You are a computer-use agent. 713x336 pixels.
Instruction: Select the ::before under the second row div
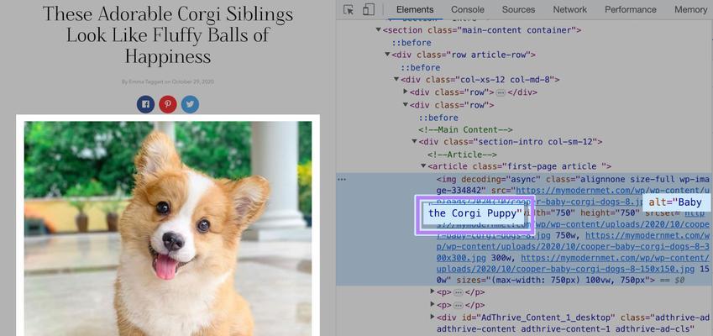(x=438, y=118)
